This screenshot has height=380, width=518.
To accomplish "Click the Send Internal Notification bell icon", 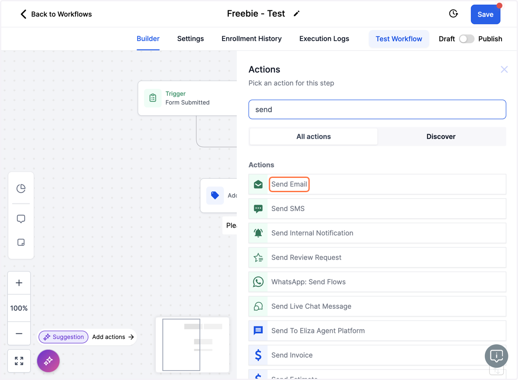I will (258, 233).
